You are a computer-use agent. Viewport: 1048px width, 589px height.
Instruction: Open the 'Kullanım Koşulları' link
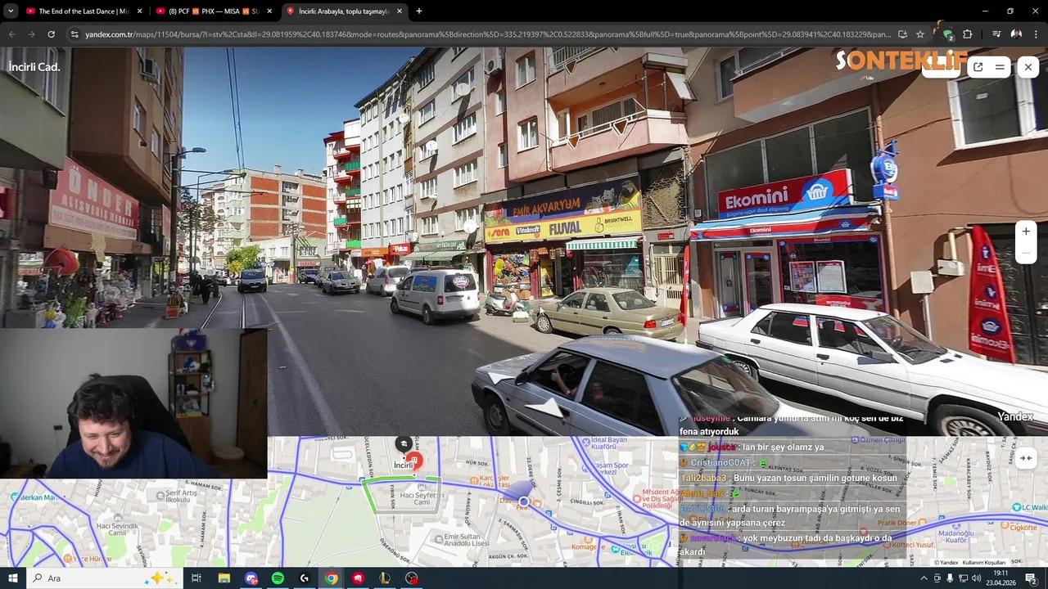click(x=983, y=563)
